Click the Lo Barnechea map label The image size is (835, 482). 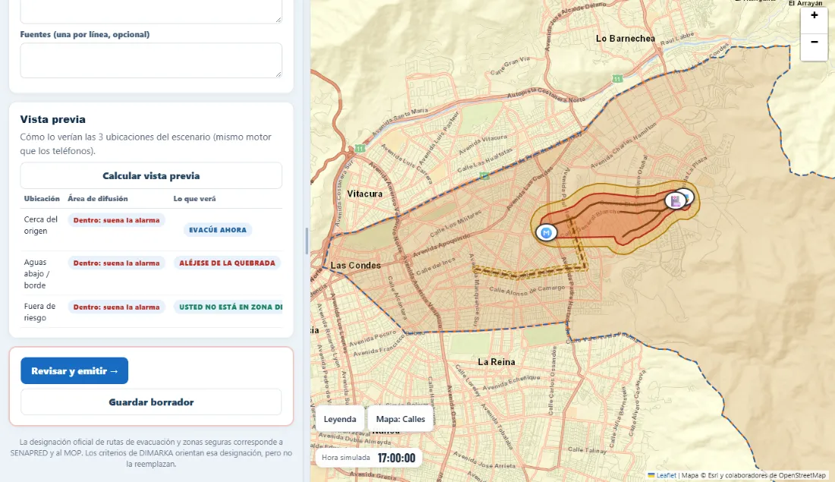point(625,39)
